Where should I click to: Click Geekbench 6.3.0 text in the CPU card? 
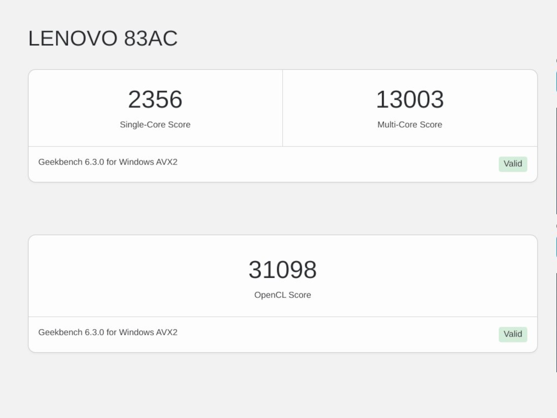pos(71,162)
